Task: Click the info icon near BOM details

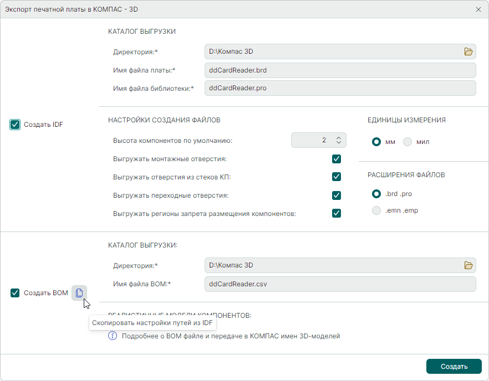Action: (113, 336)
